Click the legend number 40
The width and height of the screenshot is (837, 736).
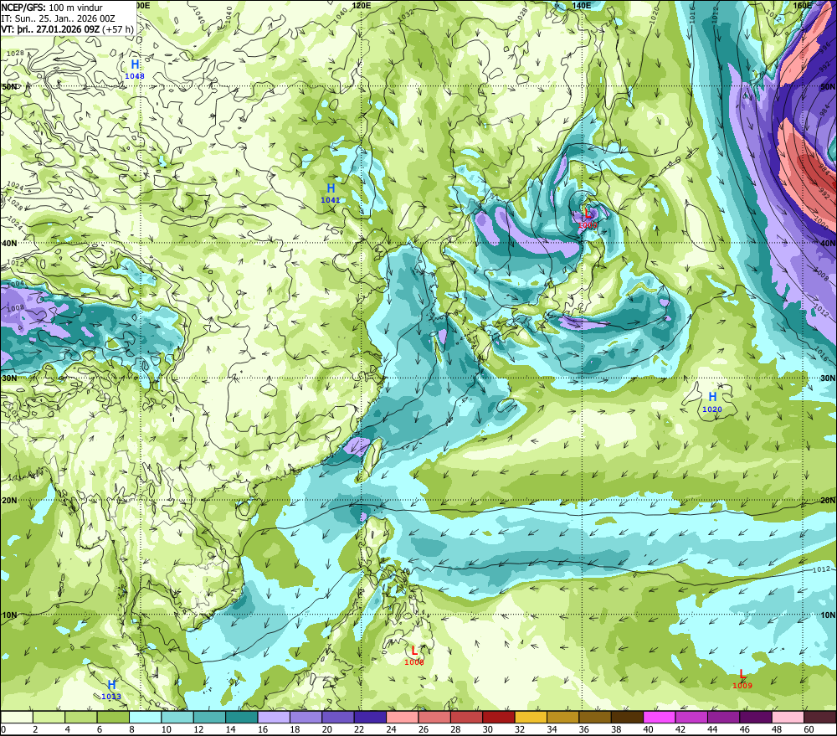coord(648,729)
